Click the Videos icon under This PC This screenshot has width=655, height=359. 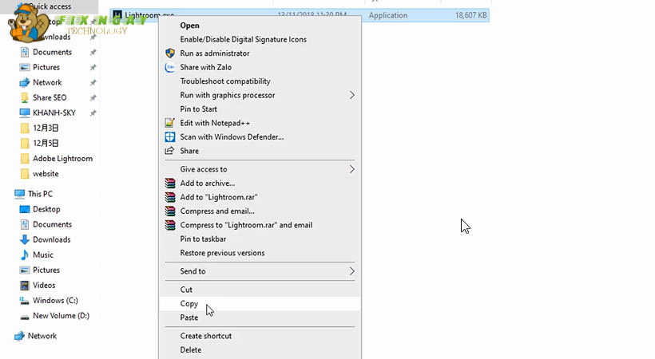click(x=25, y=286)
